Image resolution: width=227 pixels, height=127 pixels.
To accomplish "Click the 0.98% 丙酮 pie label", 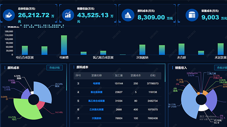I will (x=12, y=81).
